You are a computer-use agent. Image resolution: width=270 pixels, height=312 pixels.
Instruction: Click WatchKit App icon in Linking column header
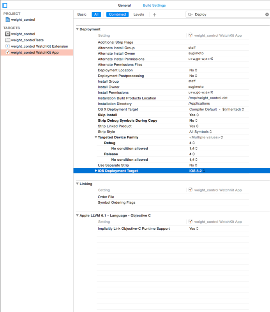[191, 190]
